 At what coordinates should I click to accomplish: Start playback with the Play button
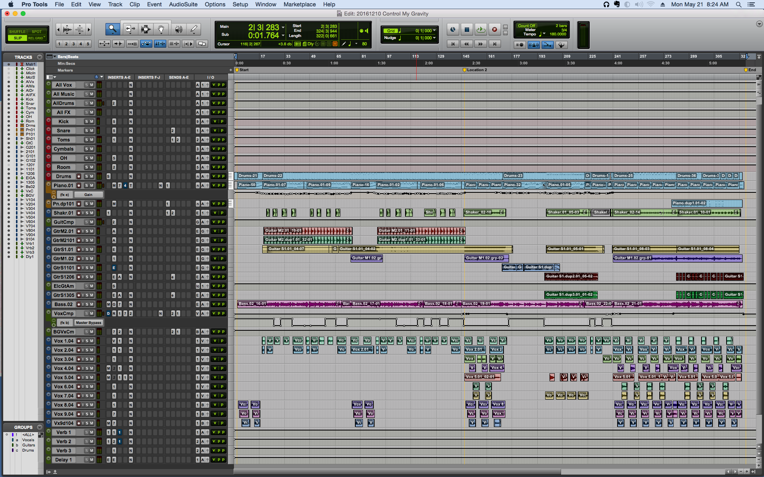tap(481, 29)
